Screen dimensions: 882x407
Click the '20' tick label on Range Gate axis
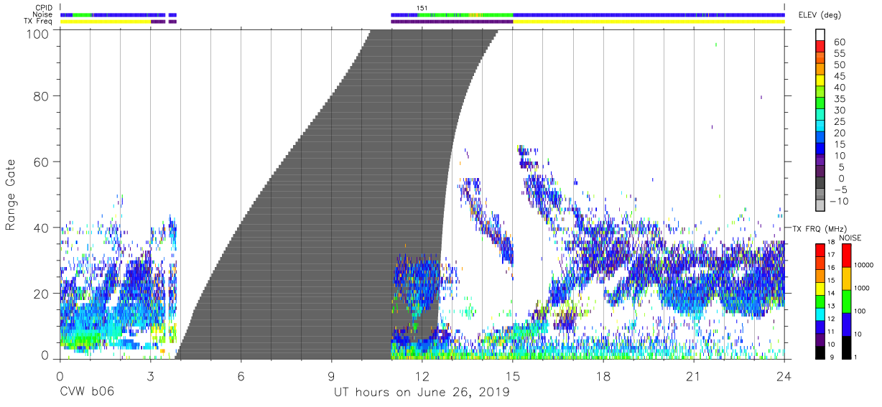(x=42, y=294)
